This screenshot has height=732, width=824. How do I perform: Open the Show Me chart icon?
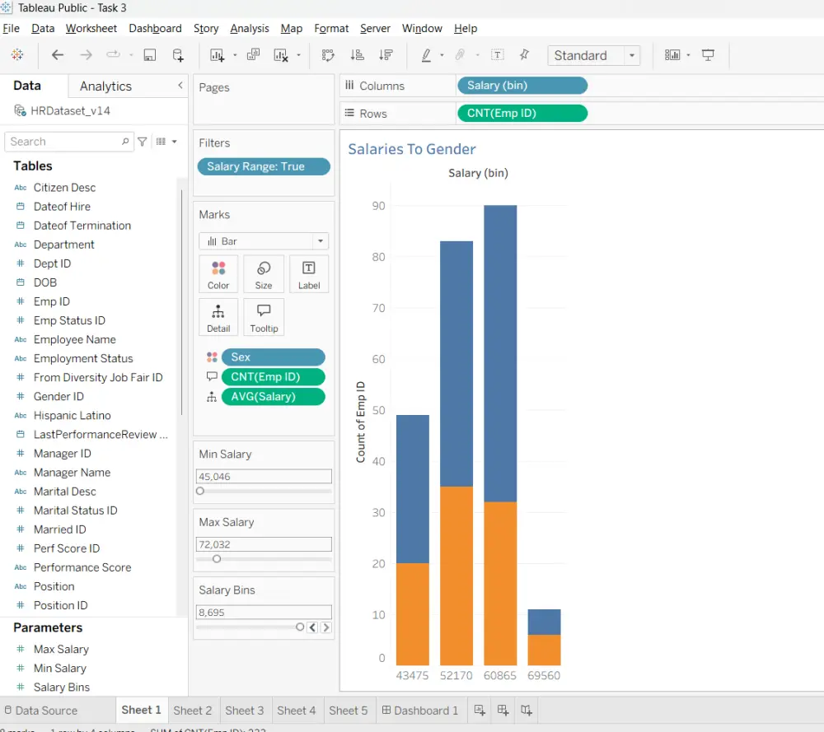(x=672, y=54)
